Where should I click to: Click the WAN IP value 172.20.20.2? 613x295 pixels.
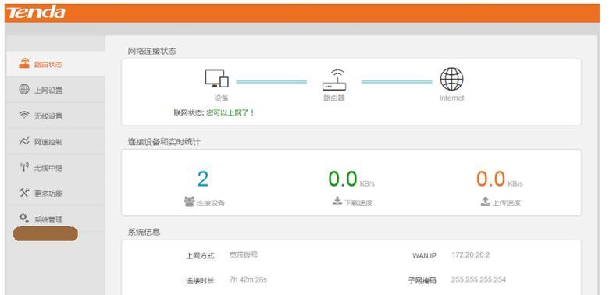point(471,254)
